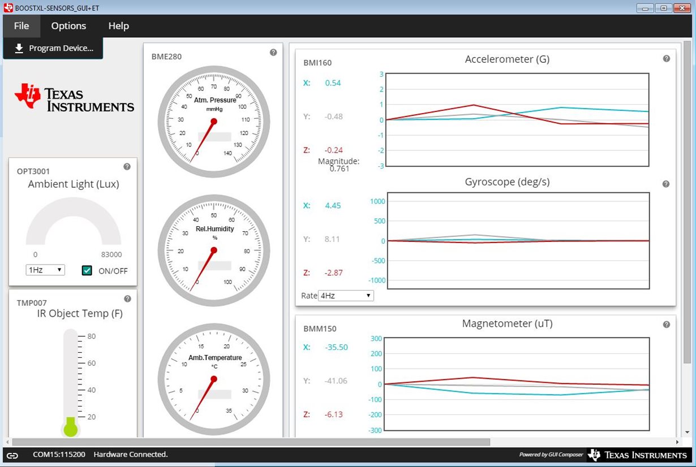Image resolution: width=696 pixels, height=467 pixels.
Task: Click the Texas Instruments logo in sidebar
Action: pyautogui.click(x=74, y=98)
